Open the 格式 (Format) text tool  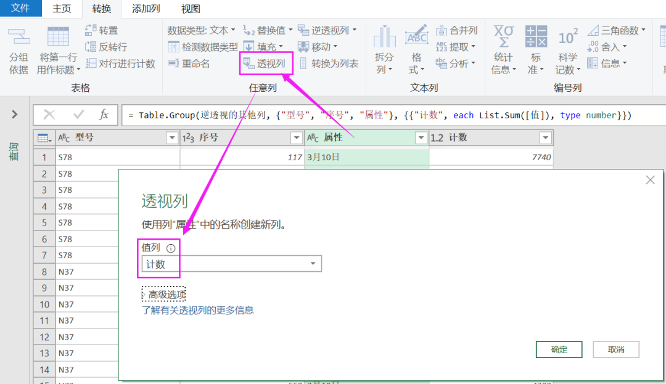pyautogui.click(x=416, y=50)
